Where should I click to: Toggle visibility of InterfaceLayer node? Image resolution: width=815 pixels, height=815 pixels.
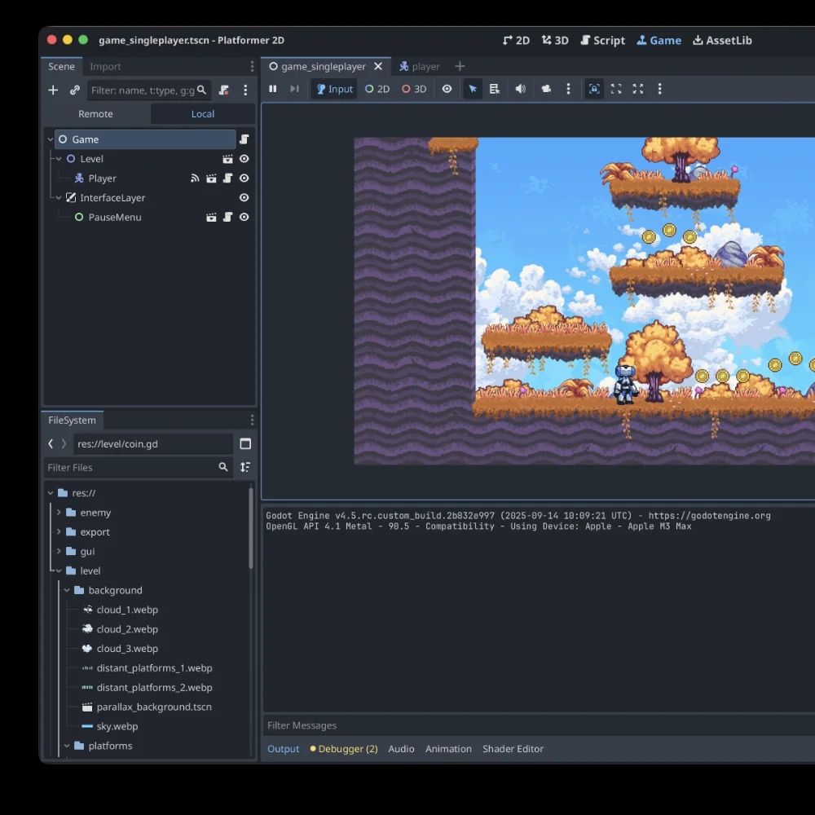(244, 198)
